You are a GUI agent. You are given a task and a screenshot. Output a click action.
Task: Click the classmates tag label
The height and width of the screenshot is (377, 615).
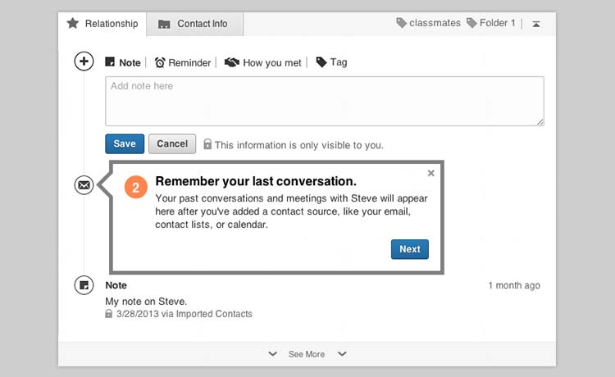coord(427,23)
